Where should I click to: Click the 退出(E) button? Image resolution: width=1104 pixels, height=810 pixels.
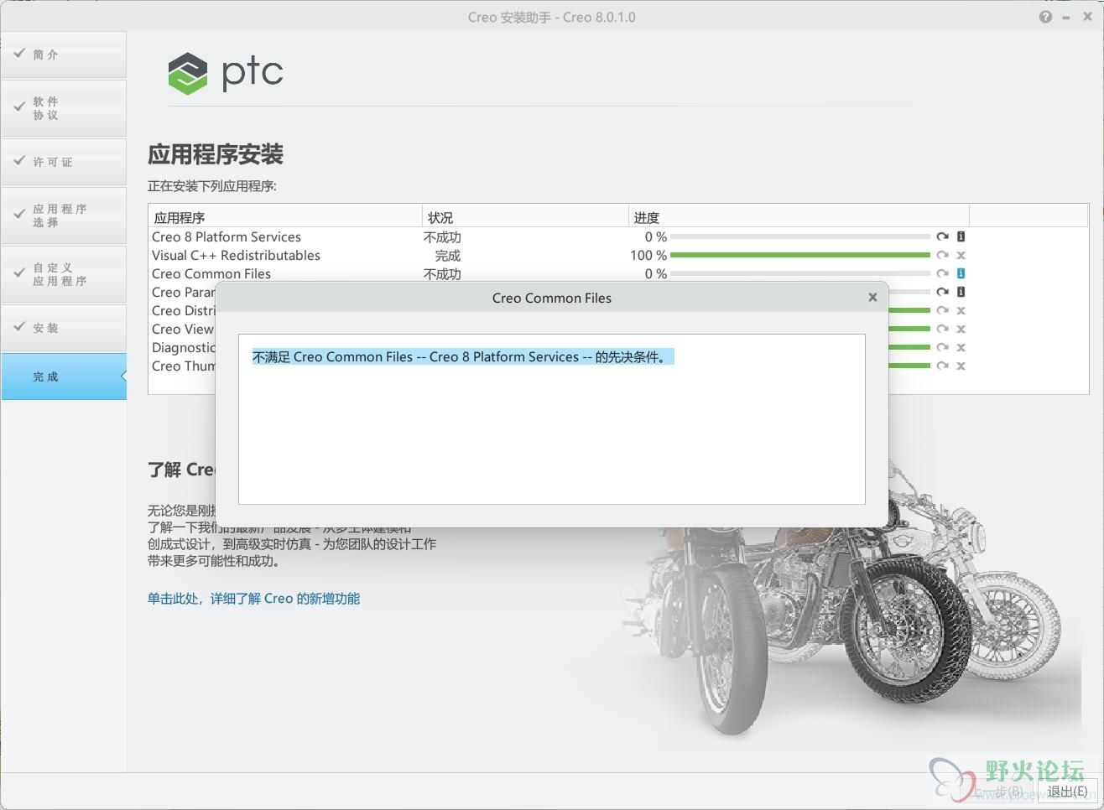(x=1067, y=791)
